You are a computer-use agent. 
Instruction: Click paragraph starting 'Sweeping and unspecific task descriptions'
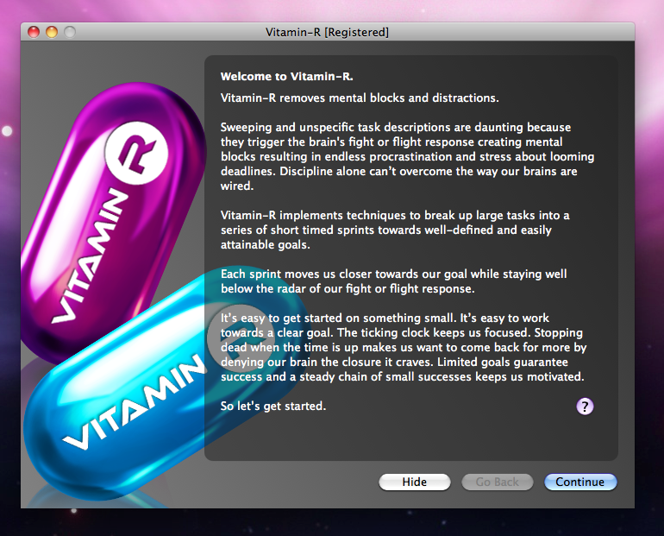click(407, 156)
